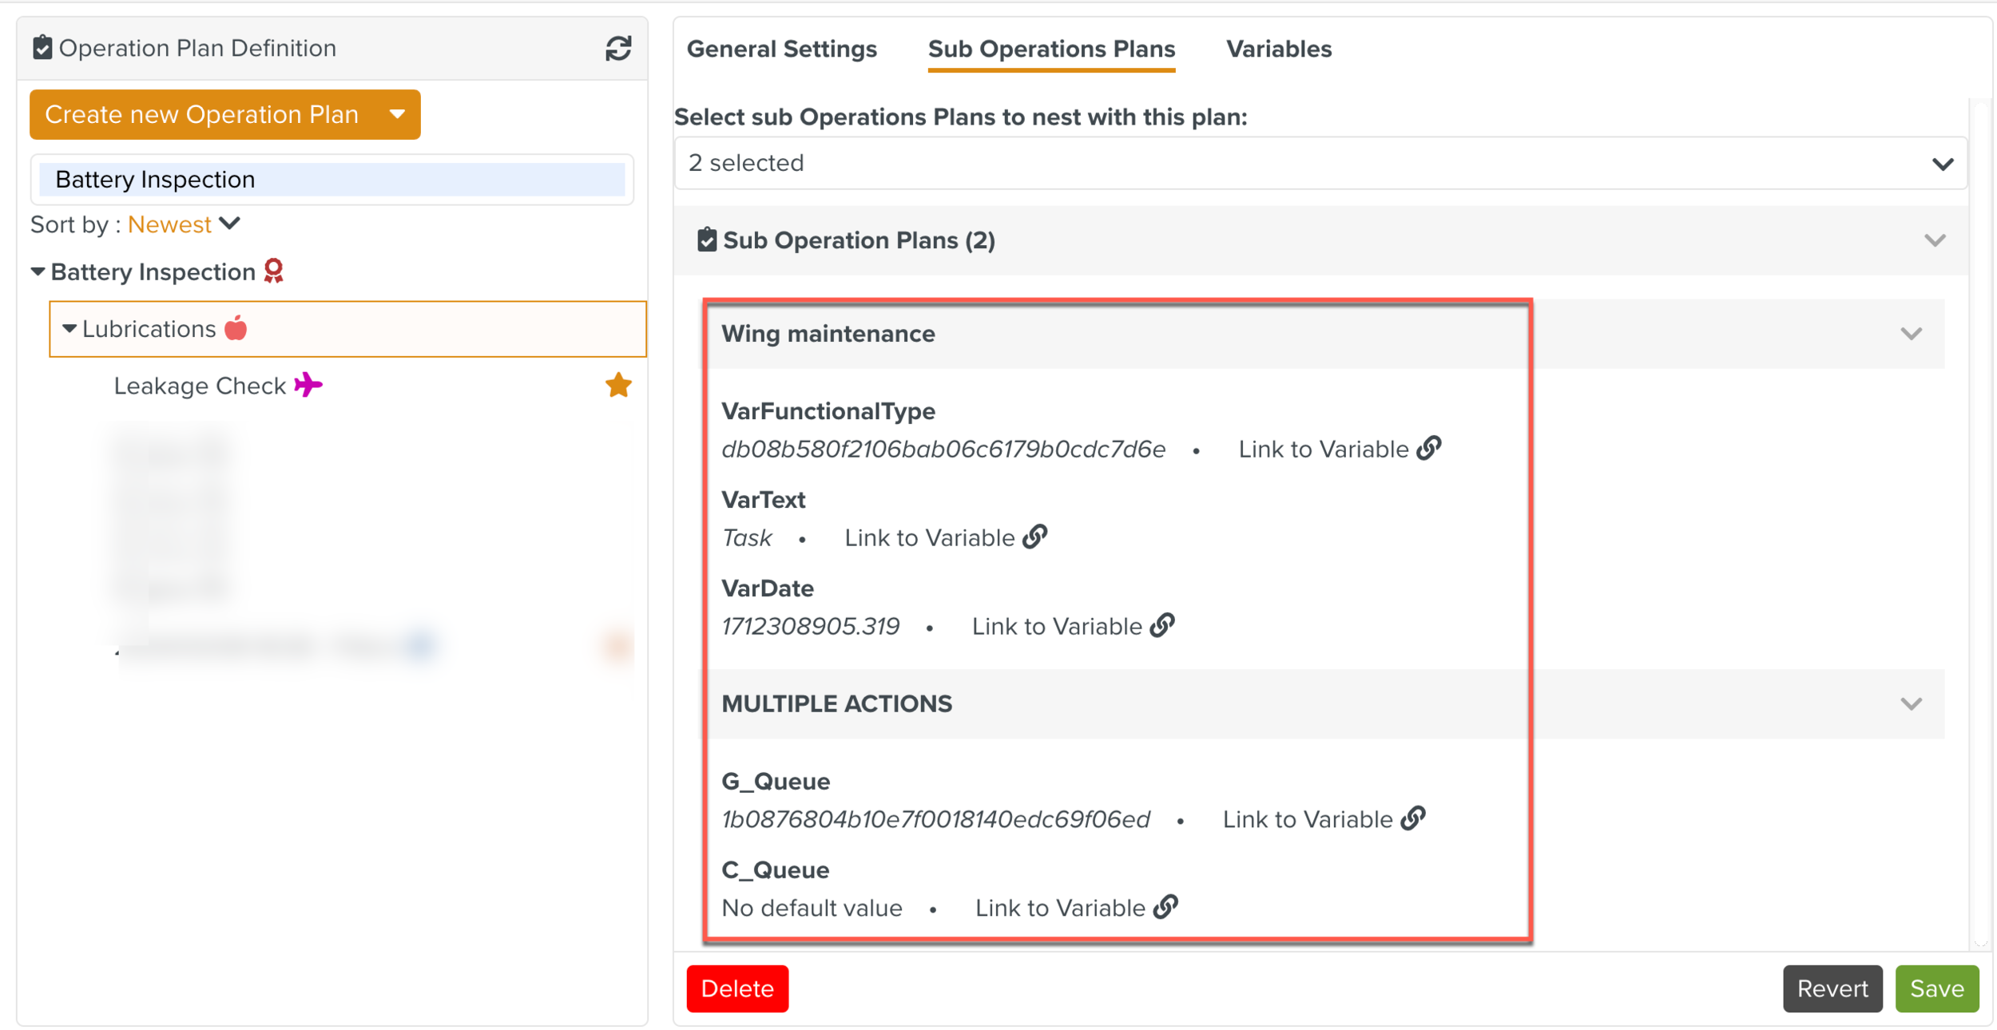Click the Battery Inspection search field
1997x1030 pixels.
332,180
